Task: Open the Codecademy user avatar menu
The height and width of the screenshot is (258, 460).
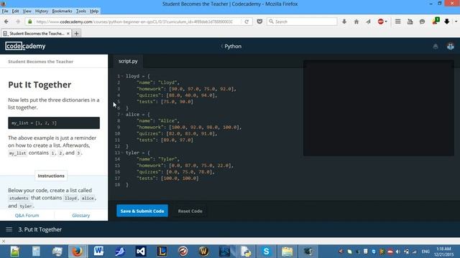Action: (451, 46)
